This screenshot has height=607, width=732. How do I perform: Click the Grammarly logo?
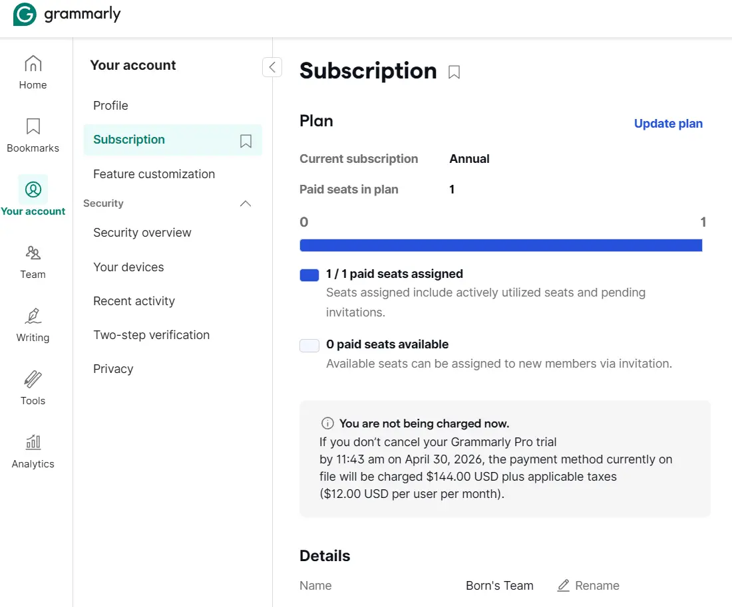67,15
